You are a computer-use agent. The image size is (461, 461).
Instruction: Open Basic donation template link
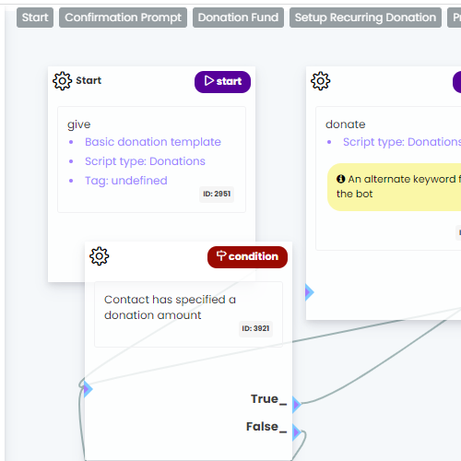coord(153,142)
